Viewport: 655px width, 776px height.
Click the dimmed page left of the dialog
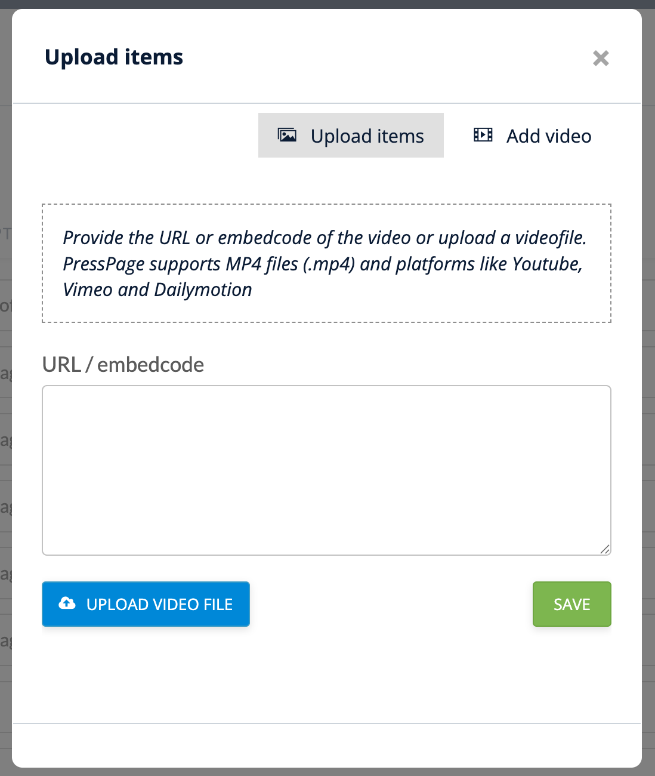pos(5,418)
